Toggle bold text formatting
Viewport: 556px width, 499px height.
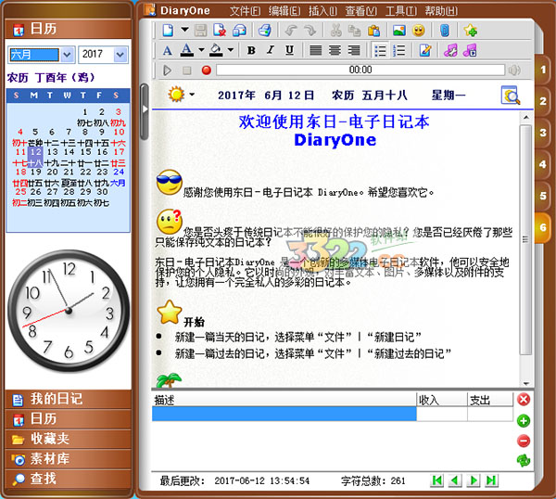[252, 50]
